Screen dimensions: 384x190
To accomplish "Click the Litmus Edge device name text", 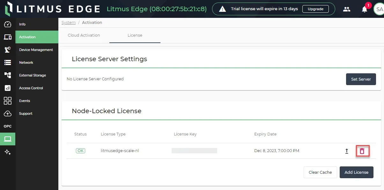I will (x=157, y=9).
